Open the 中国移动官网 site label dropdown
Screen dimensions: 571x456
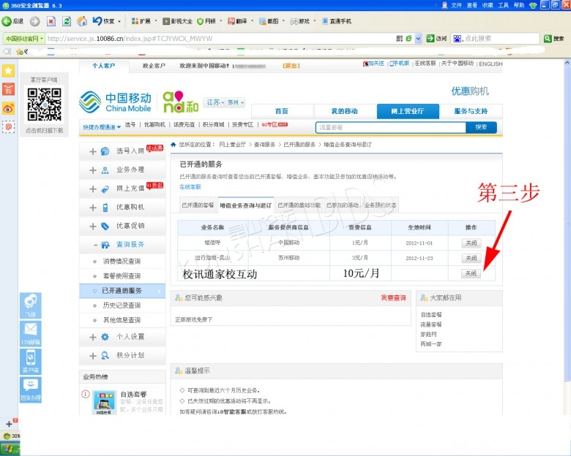pos(24,39)
